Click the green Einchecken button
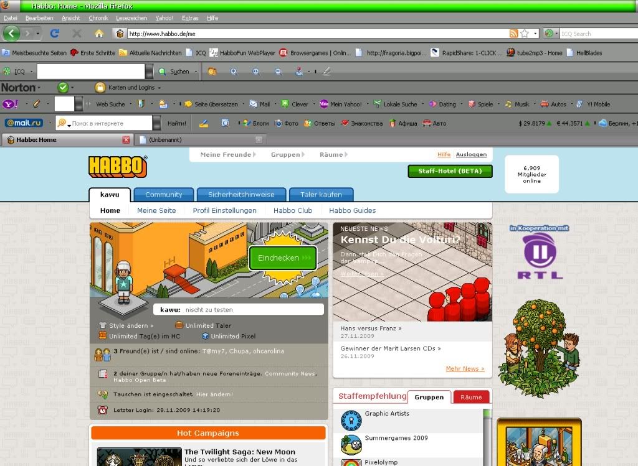 click(x=283, y=258)
